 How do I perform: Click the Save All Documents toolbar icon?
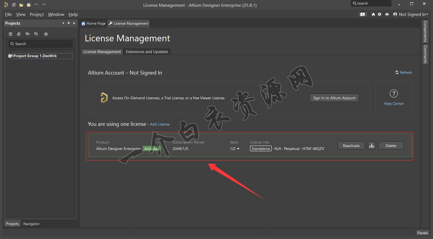(14, 5)
